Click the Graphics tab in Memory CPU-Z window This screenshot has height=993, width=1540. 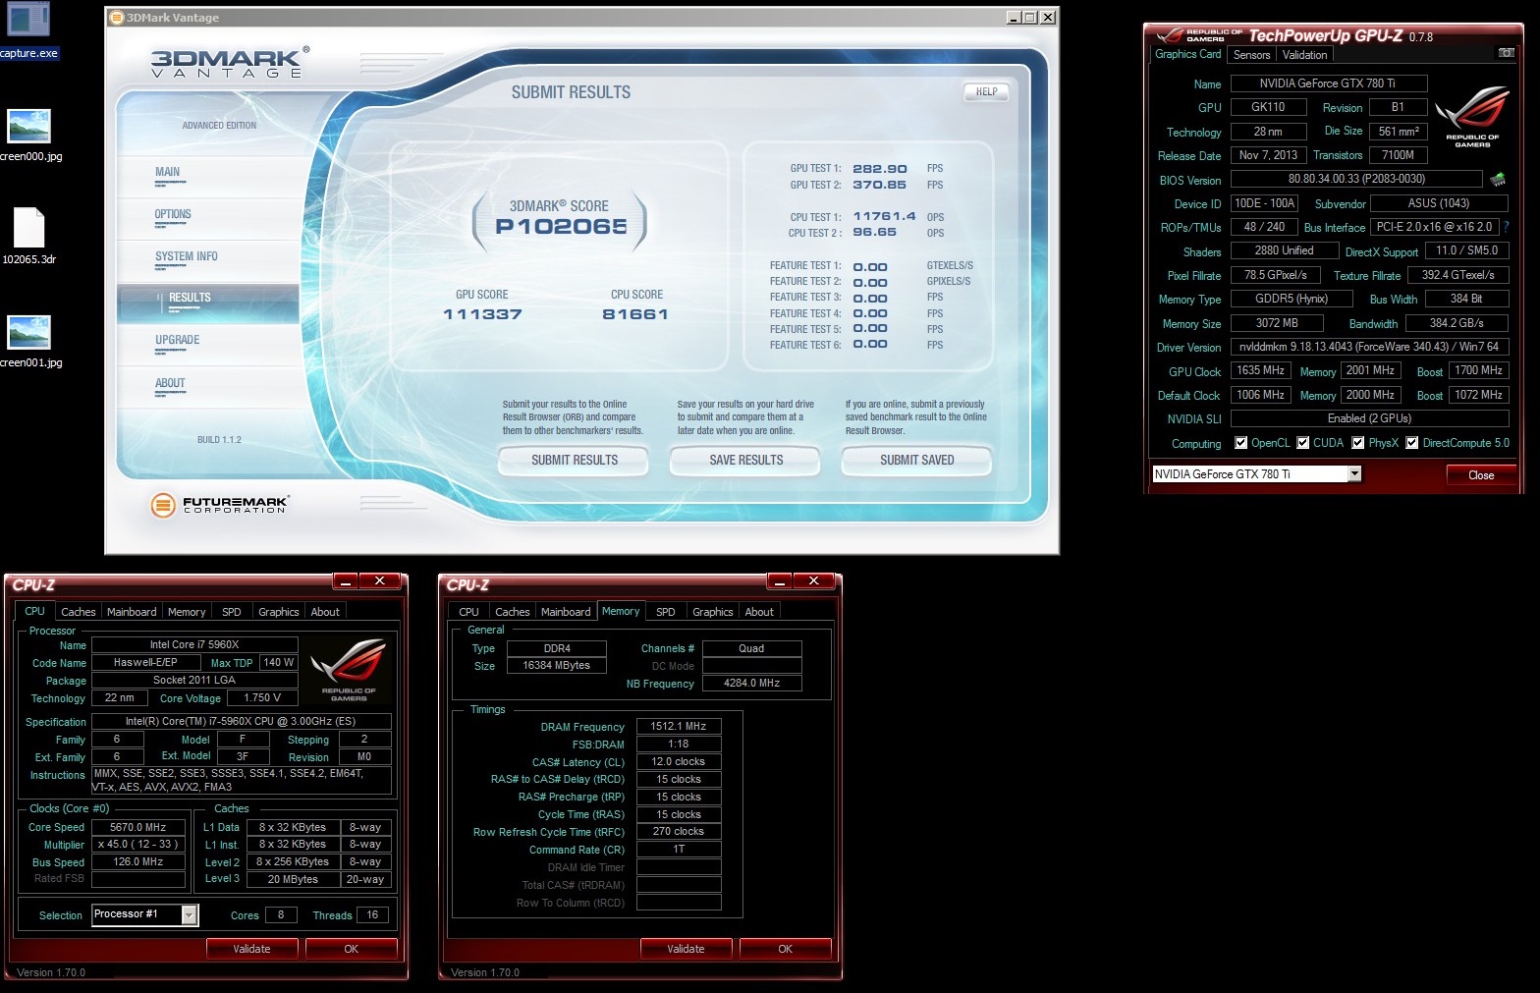tap(713, 612)
